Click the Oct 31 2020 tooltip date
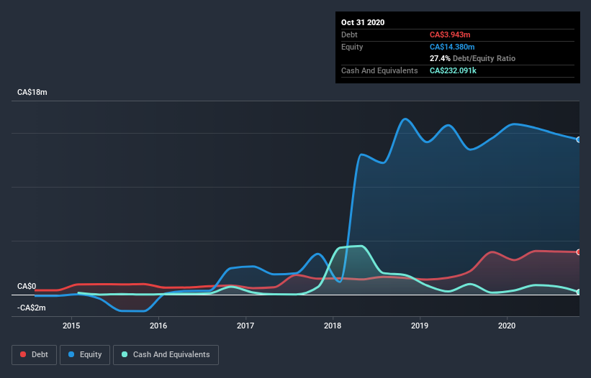Viewport: 591px width, 378px height. point(363,22)
